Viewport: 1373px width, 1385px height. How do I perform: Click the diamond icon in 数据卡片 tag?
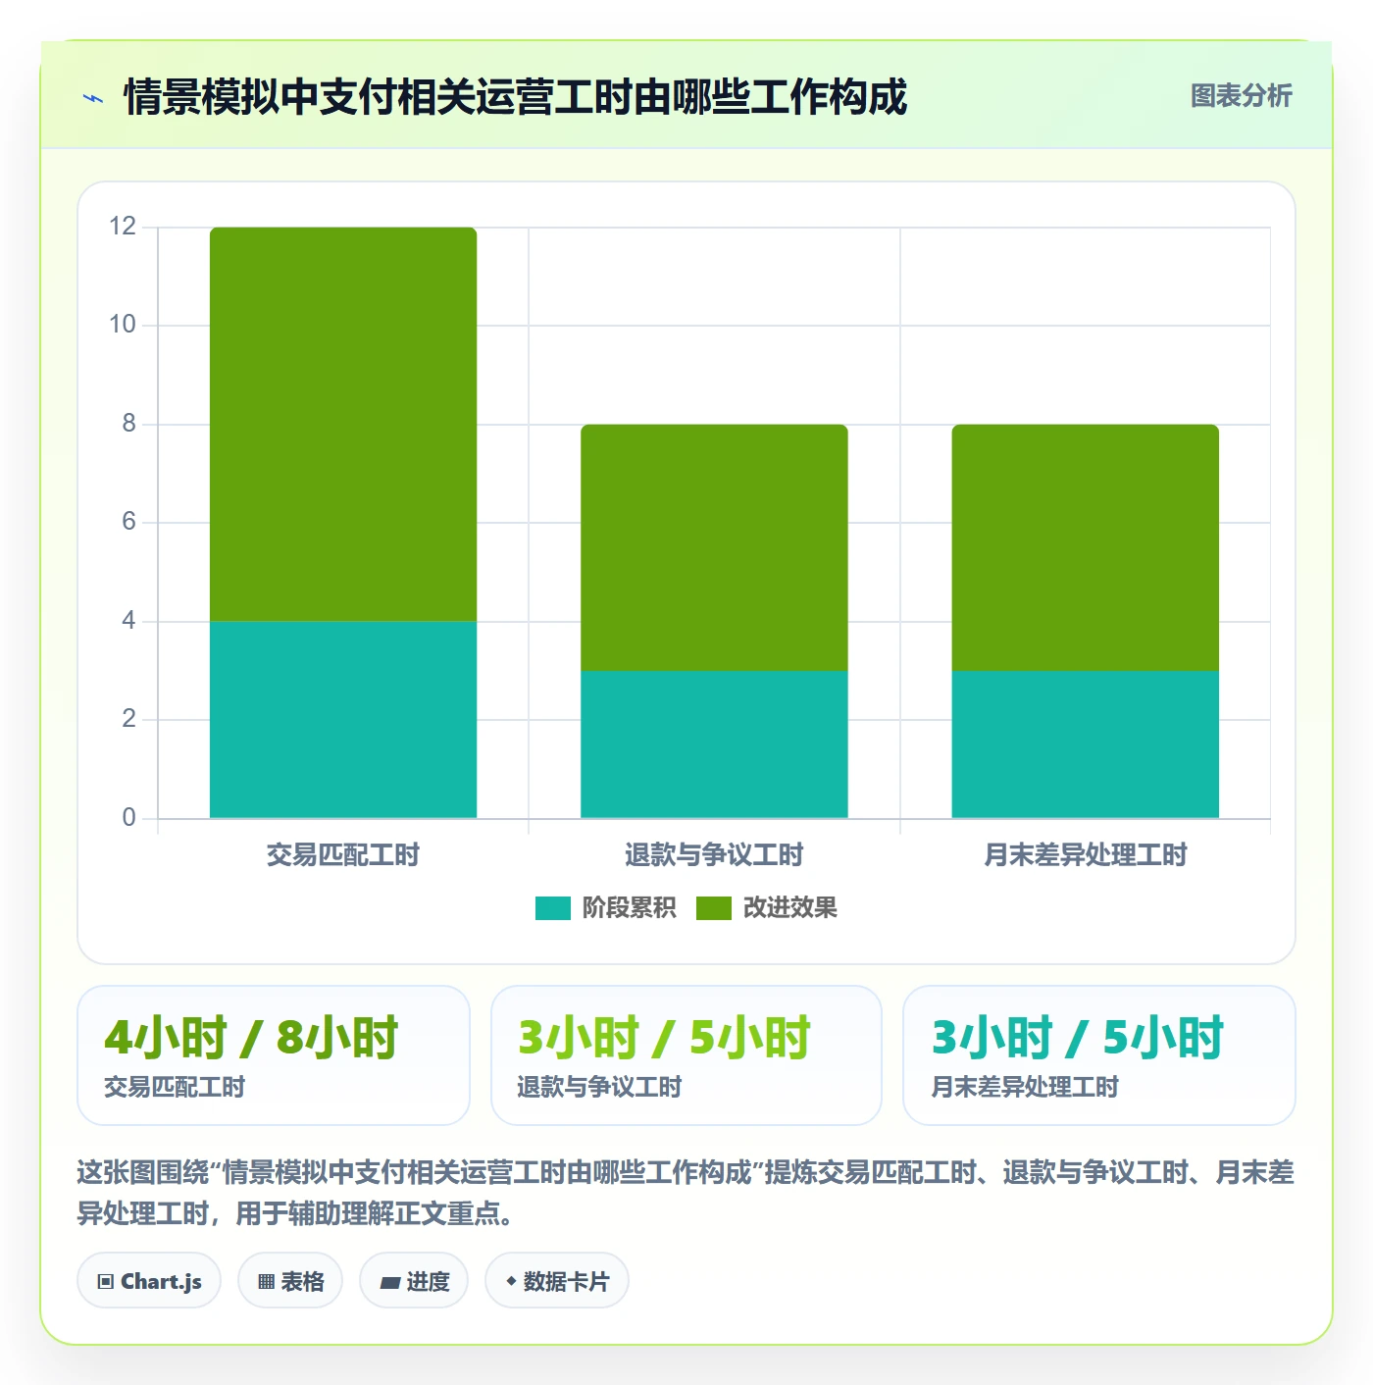click(511, 1281)
